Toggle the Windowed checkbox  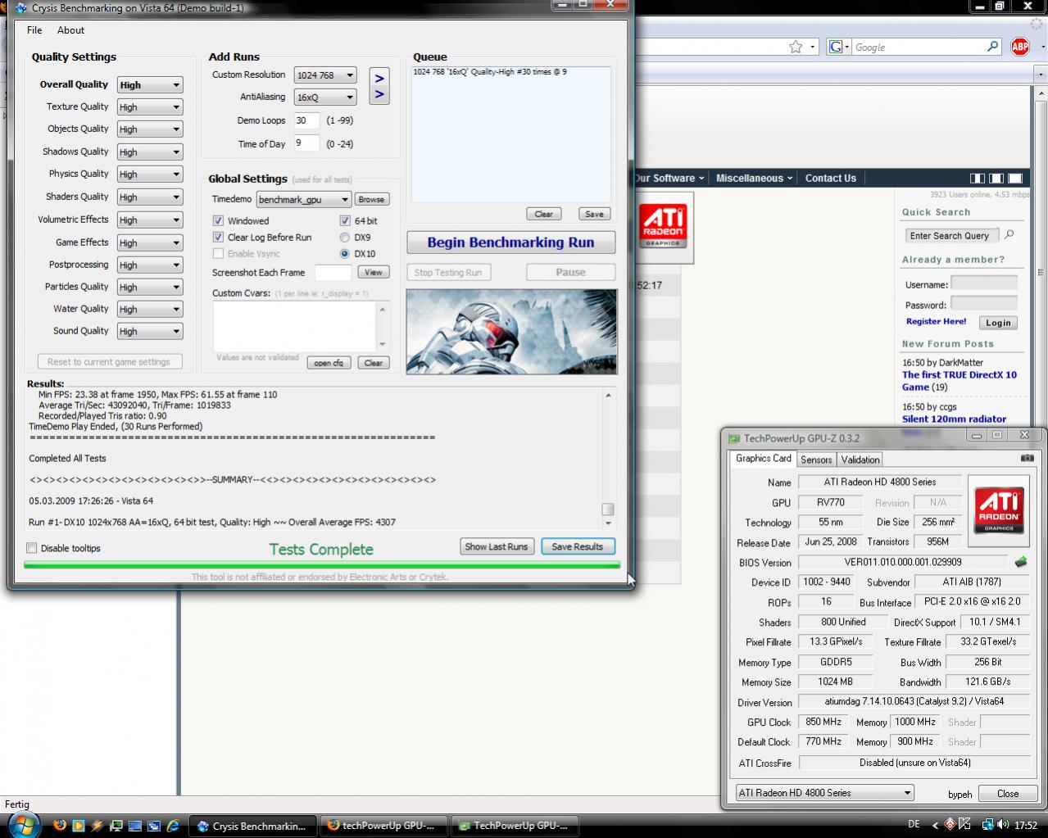[x=218, y=220]
